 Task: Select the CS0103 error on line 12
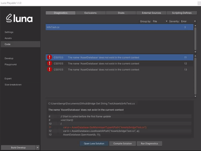(x=119, y=64)
